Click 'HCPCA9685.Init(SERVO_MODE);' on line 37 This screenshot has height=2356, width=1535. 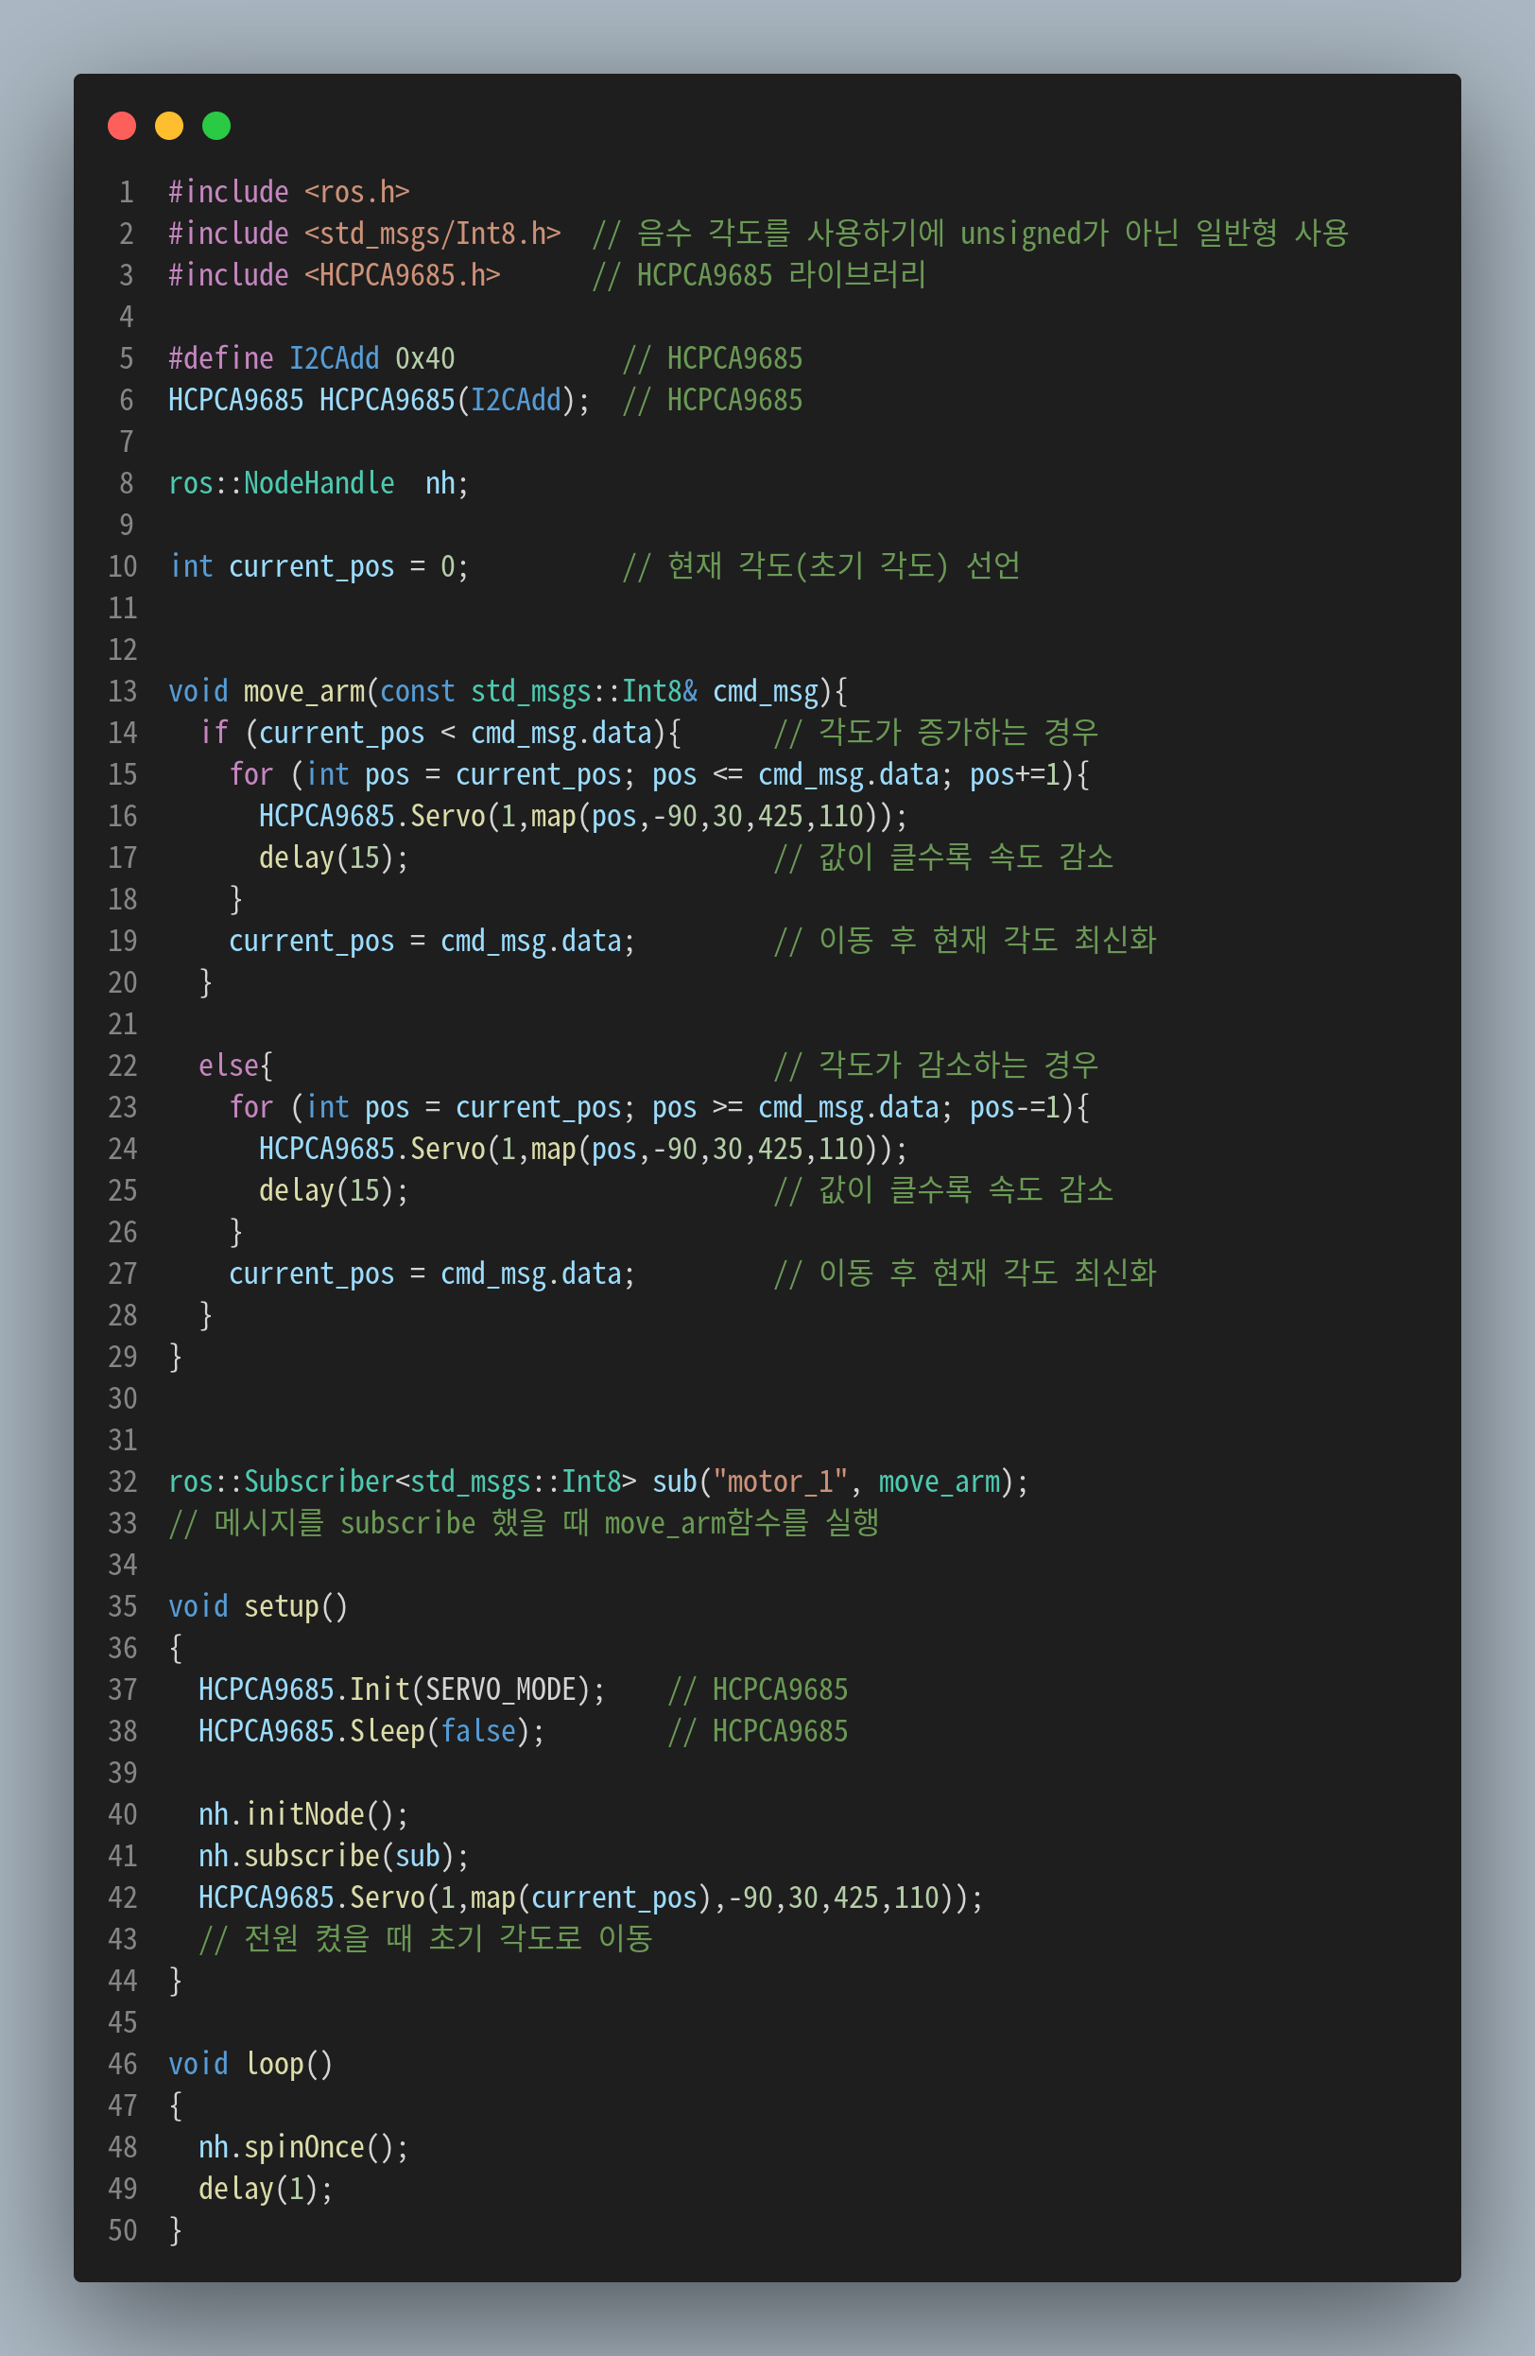coord(402,1689)
